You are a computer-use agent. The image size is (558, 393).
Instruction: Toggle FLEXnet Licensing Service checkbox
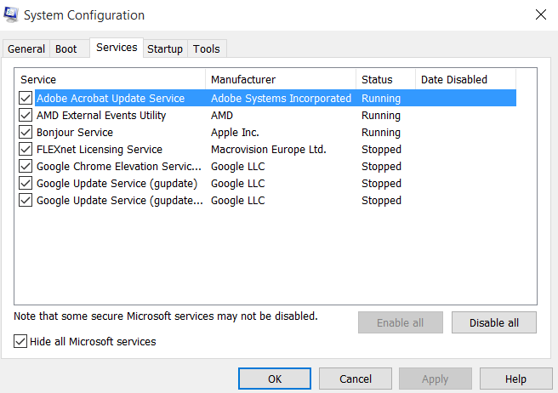[26, 150]
